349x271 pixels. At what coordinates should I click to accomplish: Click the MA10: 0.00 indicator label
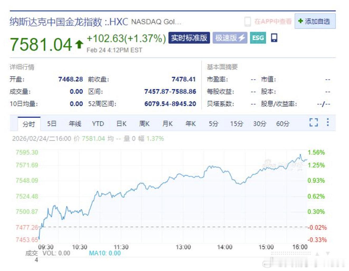(105, 253)
